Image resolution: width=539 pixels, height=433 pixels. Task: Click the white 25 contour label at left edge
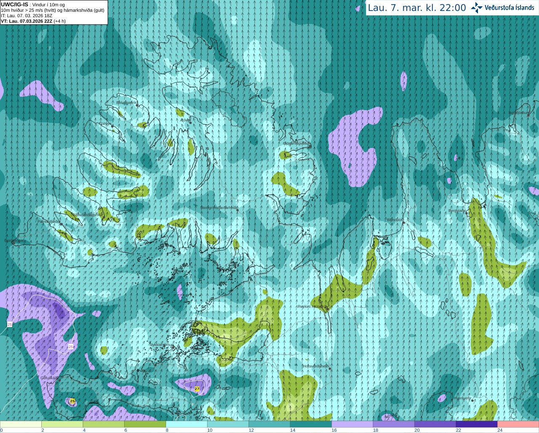[10, 325]
